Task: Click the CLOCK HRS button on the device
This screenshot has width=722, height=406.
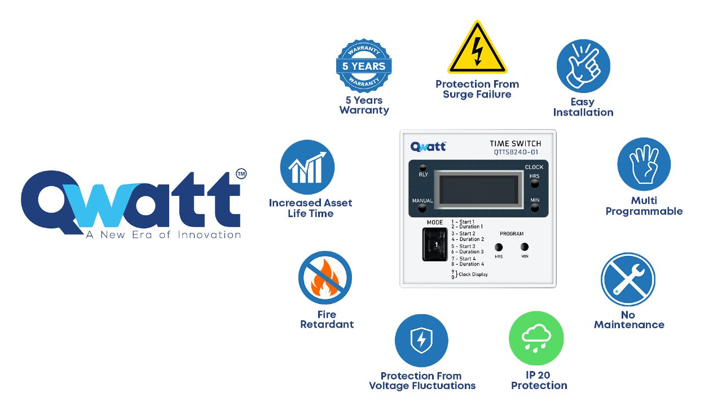Action: [x=534, y=184]
